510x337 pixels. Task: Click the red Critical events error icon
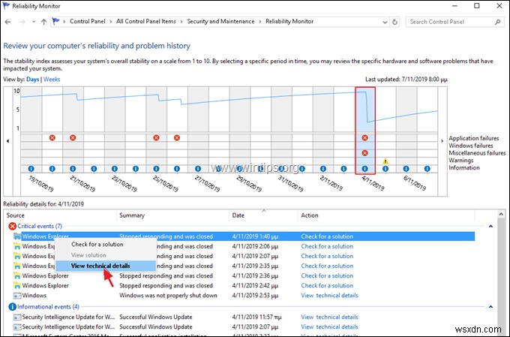point(12,226)
